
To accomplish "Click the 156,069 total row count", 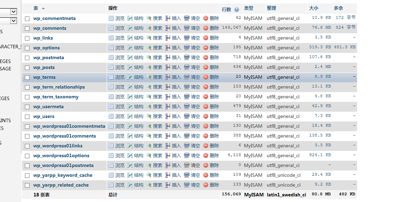I will click(x=232, y=194).
